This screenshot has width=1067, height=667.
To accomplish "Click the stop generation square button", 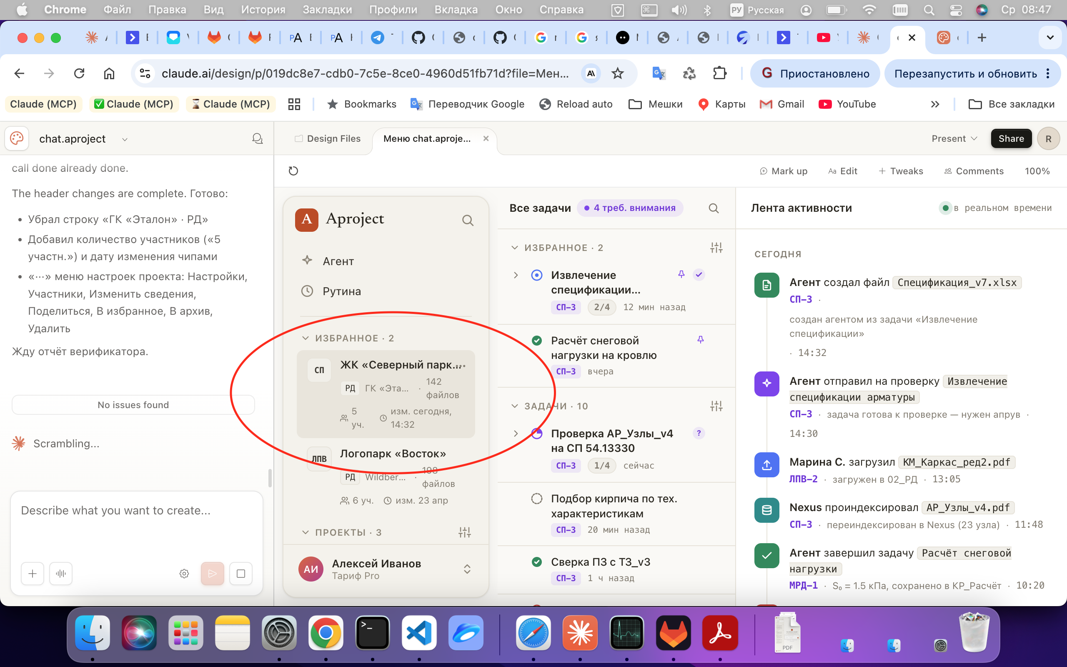I will click(x=241, y=574).
